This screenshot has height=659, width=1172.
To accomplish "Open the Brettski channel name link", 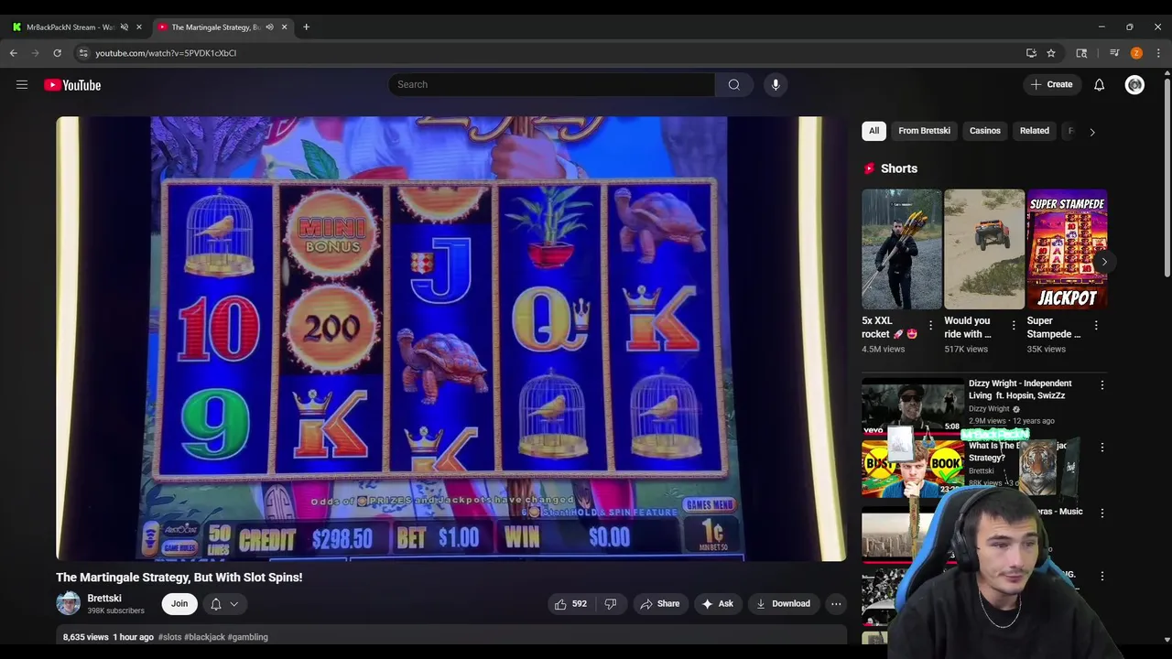I will click(x=104, y=599).
